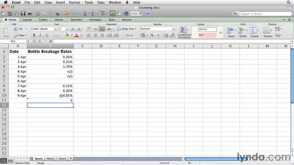Expand the cell styles gallery arrow
Viewport: 294px width, 165px height.
220,32
